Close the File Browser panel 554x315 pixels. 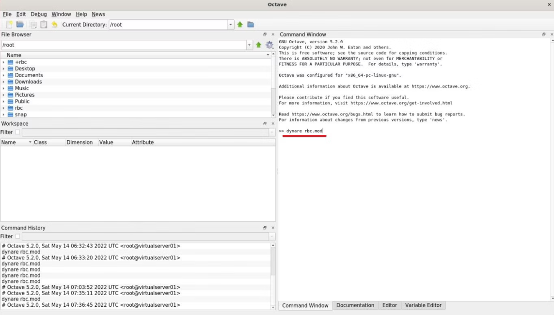pos(273,34)
